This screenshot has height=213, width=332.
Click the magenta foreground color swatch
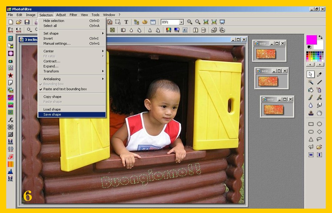tap(311, 39)
